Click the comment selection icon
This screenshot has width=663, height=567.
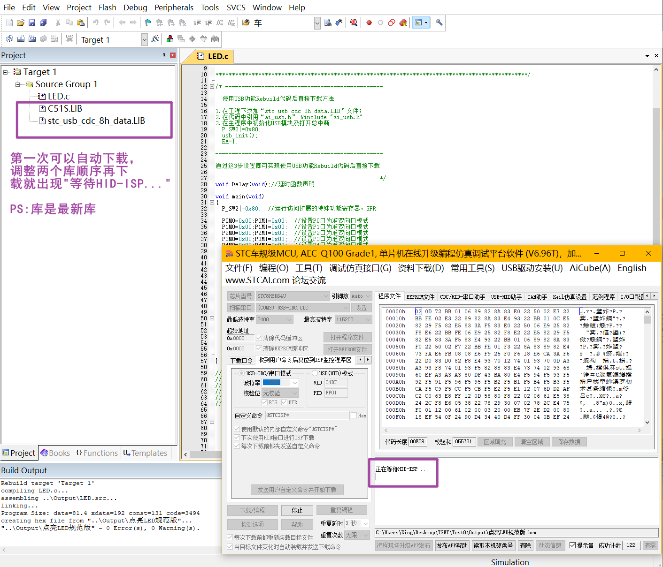tap(220, 23)
